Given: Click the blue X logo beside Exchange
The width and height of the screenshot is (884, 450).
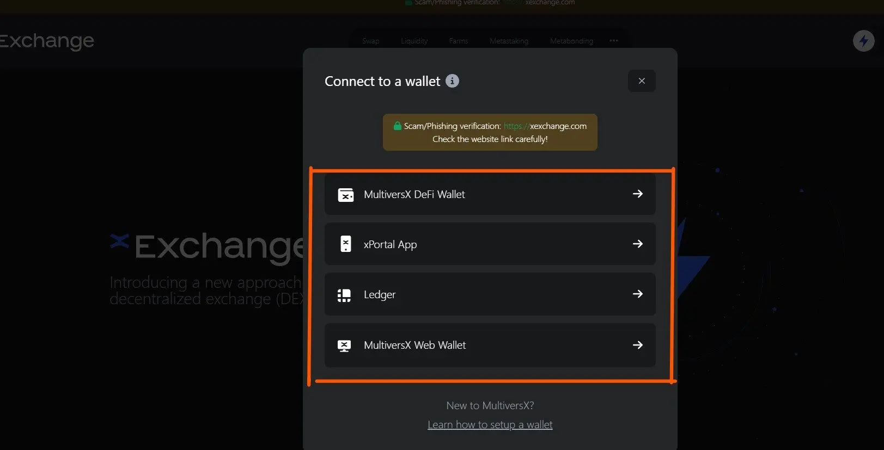Looking at the screenshot, I should (x=119, y=240).
